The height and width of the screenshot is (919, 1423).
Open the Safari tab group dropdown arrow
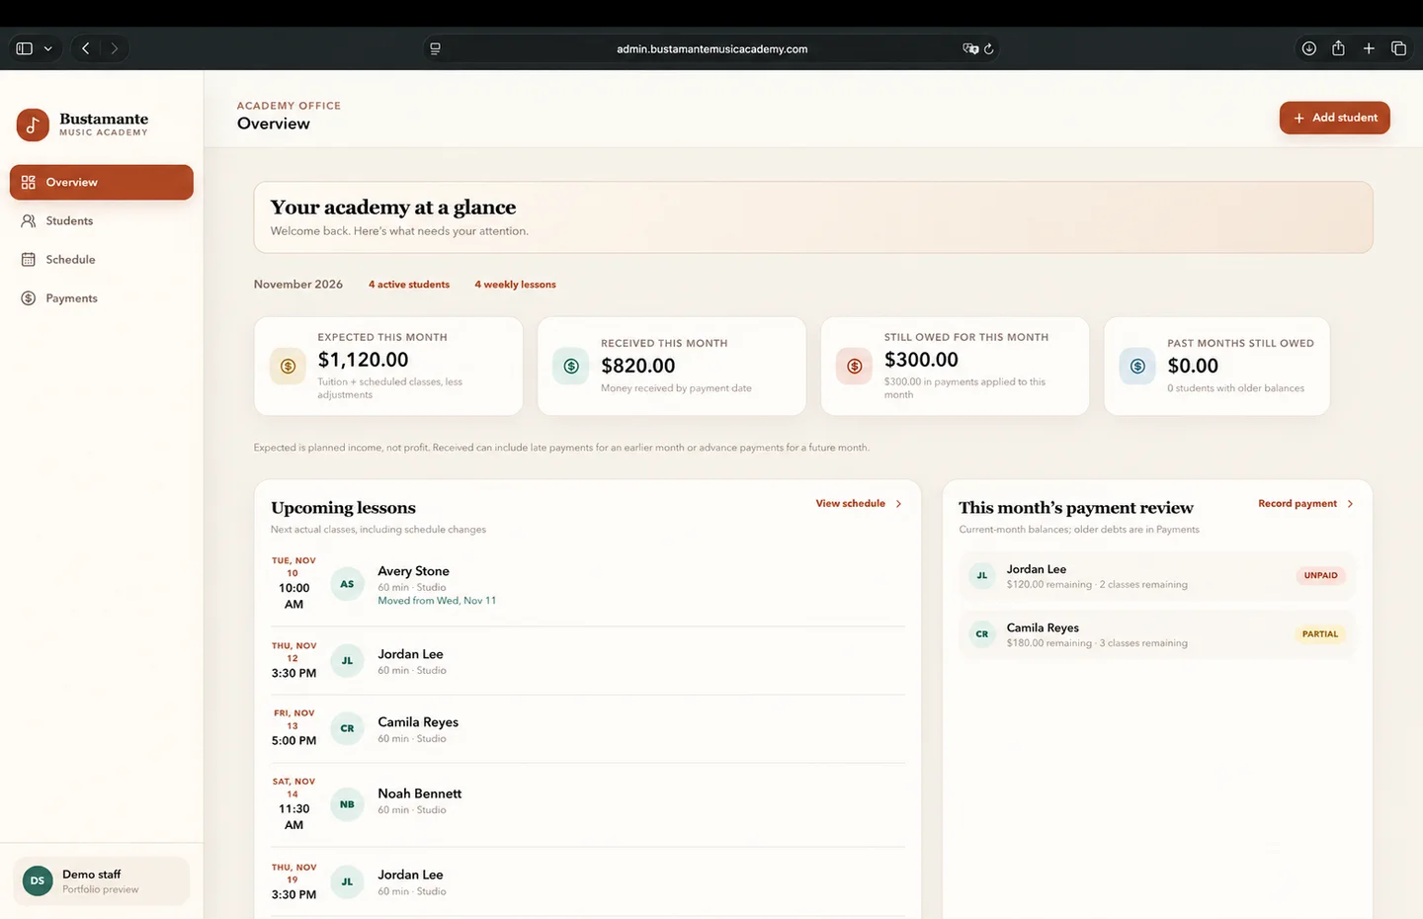point(47,48)
